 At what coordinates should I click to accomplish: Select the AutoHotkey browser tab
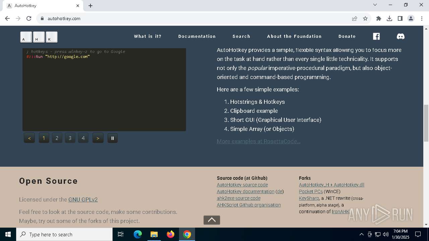[44, 6]
